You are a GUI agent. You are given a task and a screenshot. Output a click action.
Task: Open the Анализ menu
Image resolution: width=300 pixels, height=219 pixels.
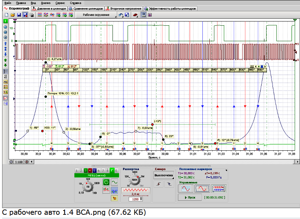(46, 3)
